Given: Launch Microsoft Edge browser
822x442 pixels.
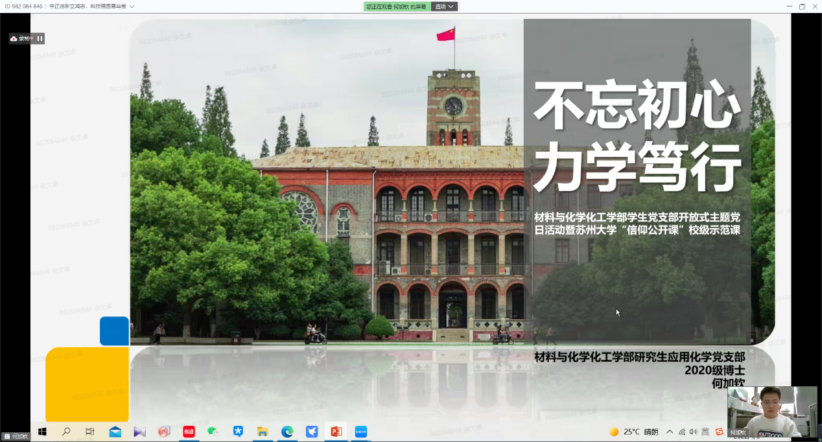Looking at the screenshot, I should (287, 432).
